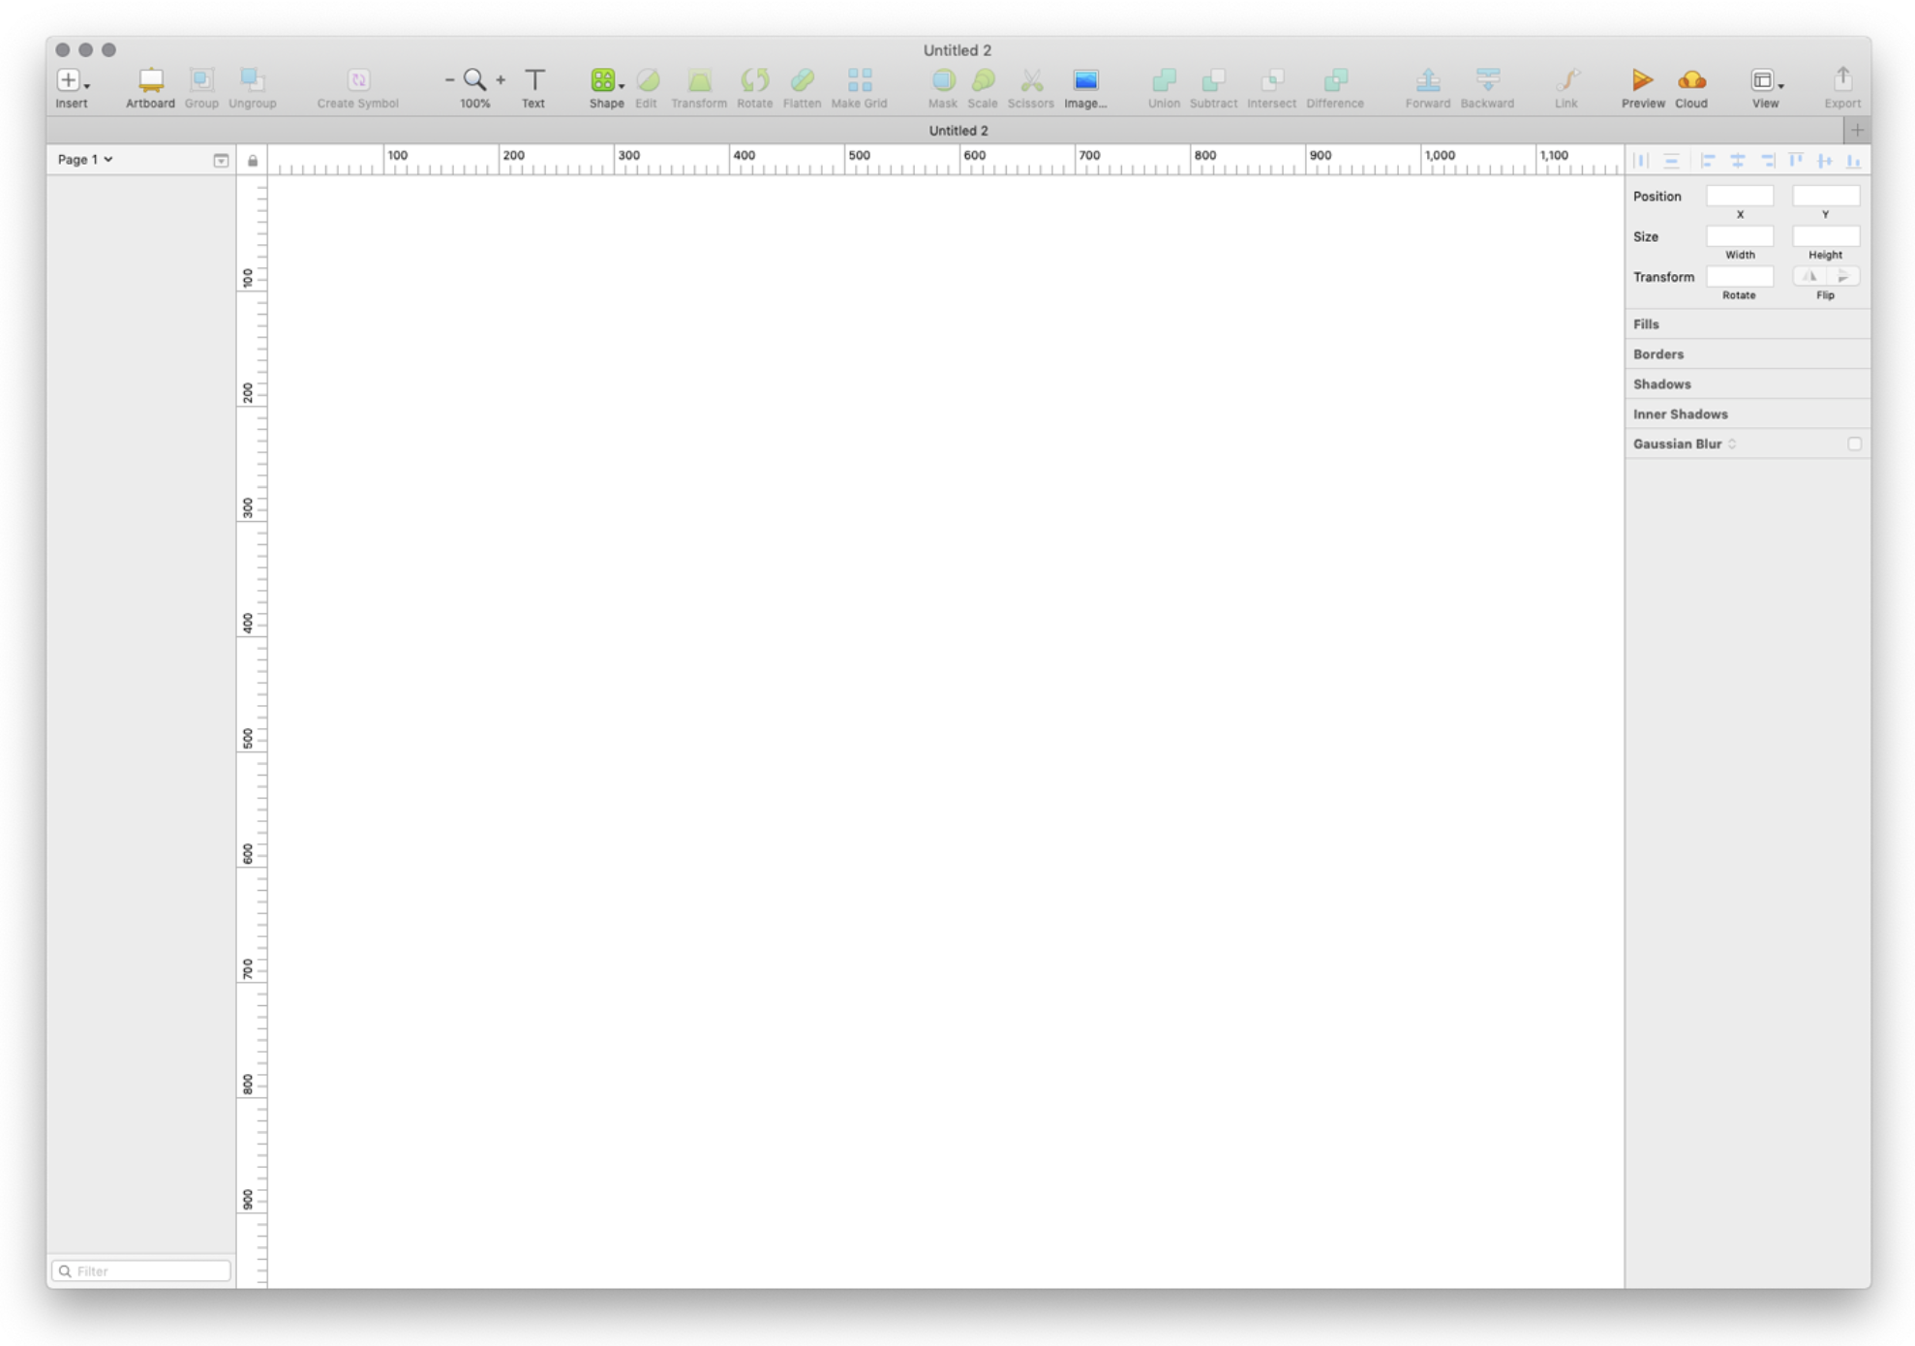Click the Size Width field
Image resolution: width=1915 pixels, height=1346 pixels.
coord(1740,236)
